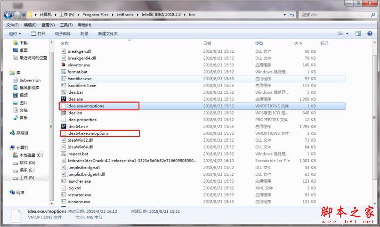
Task: Click the 刻录 toolbar button
Action: tap(84, 34)
